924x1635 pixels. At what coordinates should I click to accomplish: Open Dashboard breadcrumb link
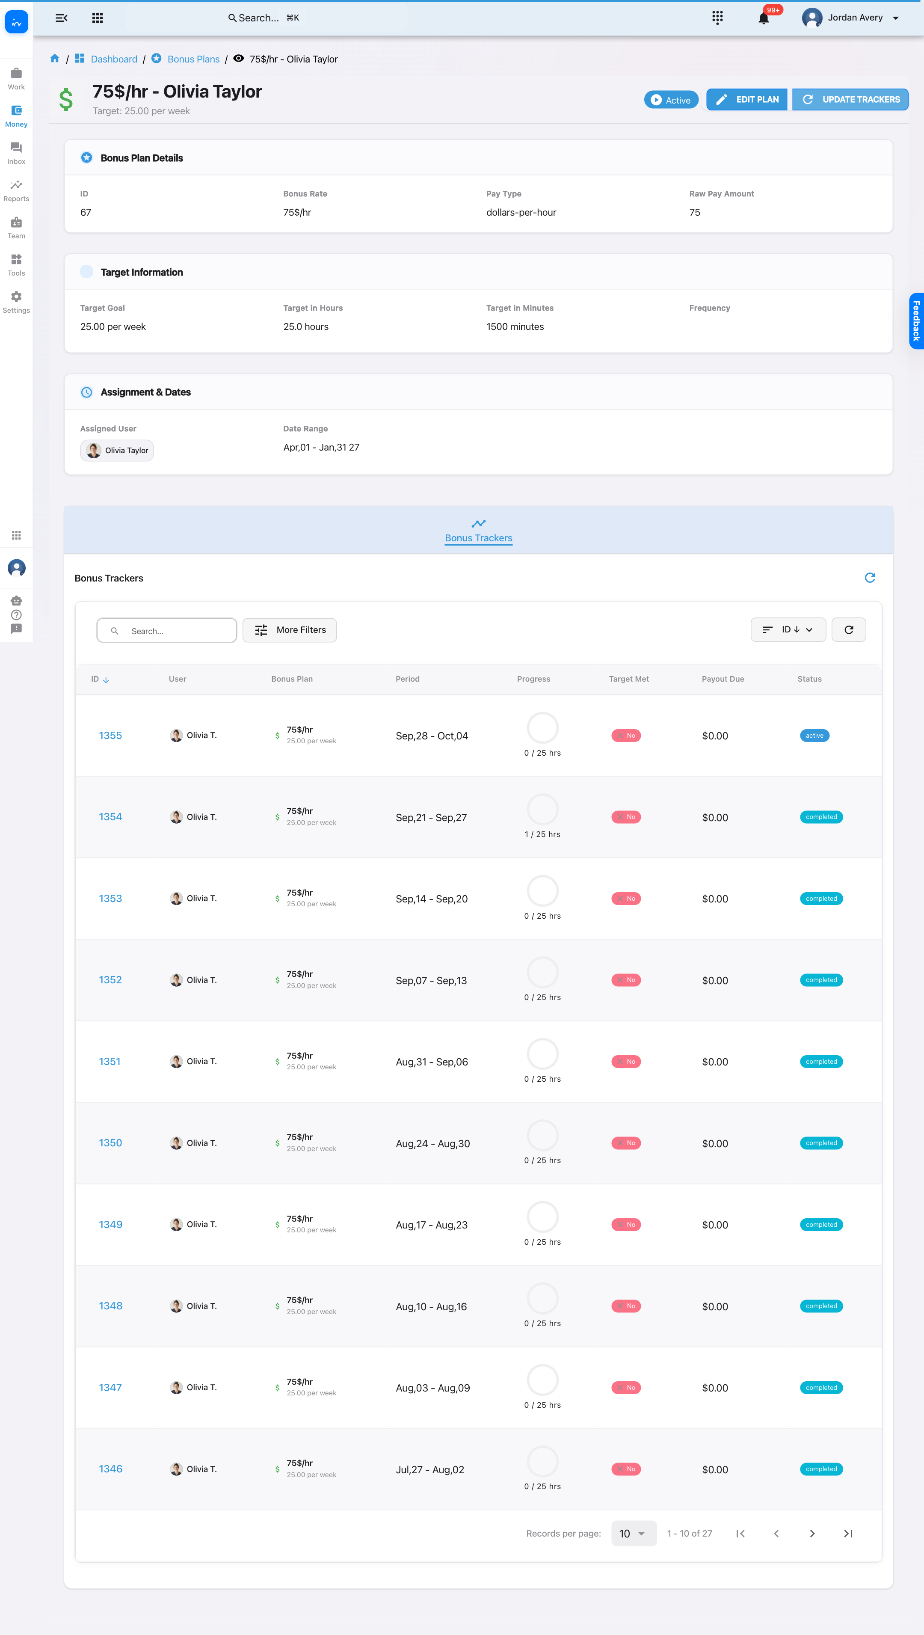(x=114, y=59)
